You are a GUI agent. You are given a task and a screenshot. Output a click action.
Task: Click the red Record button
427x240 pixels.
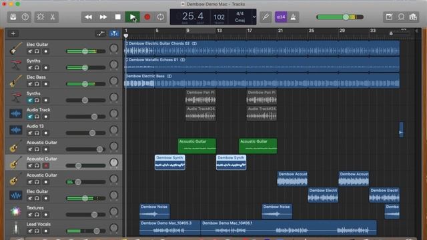tap(147, 17)
